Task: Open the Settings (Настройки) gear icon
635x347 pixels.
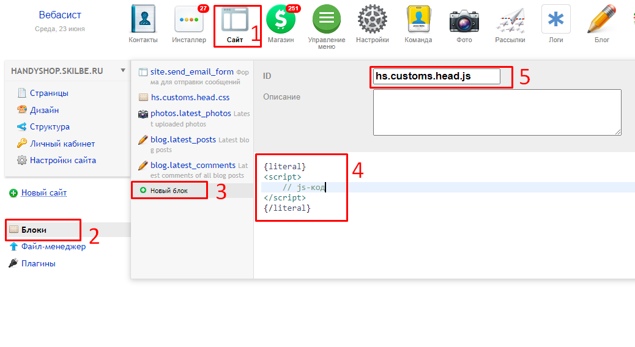Action: click(x=373, y=20)
